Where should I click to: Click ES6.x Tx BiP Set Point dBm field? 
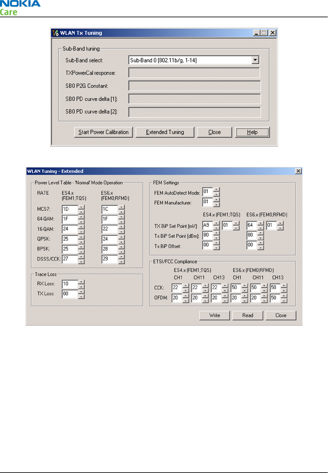(x=252, y=235)
